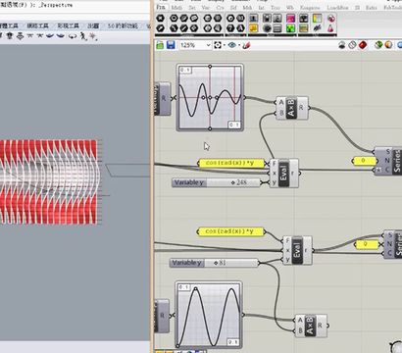Viewport: 402px width, 353px height.
Task: Select the red sketch pen tool
Action: pyautogui.click(x=247, y=45)
